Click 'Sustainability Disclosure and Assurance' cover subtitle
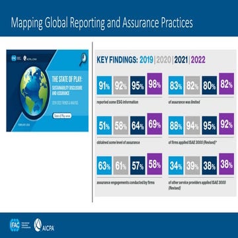The height and width of the screenshot is (238, 238). coord(67,91)
